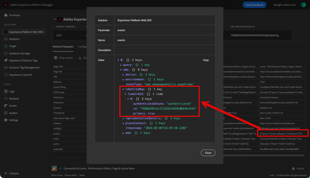
Task: Click the techmarketingdemos.data.adobedc.net hostname cell
Action: tap(279, 102)
